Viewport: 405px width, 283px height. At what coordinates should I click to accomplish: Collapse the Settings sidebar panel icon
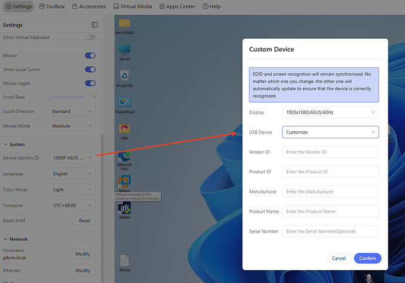[x=95, y=25]
